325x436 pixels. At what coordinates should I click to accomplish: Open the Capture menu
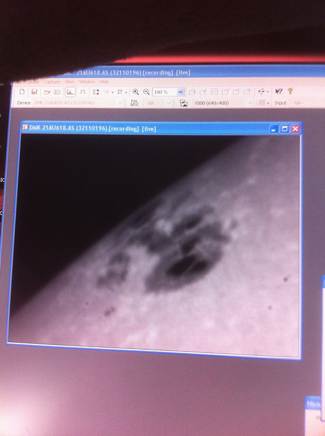tap(52, 82)
